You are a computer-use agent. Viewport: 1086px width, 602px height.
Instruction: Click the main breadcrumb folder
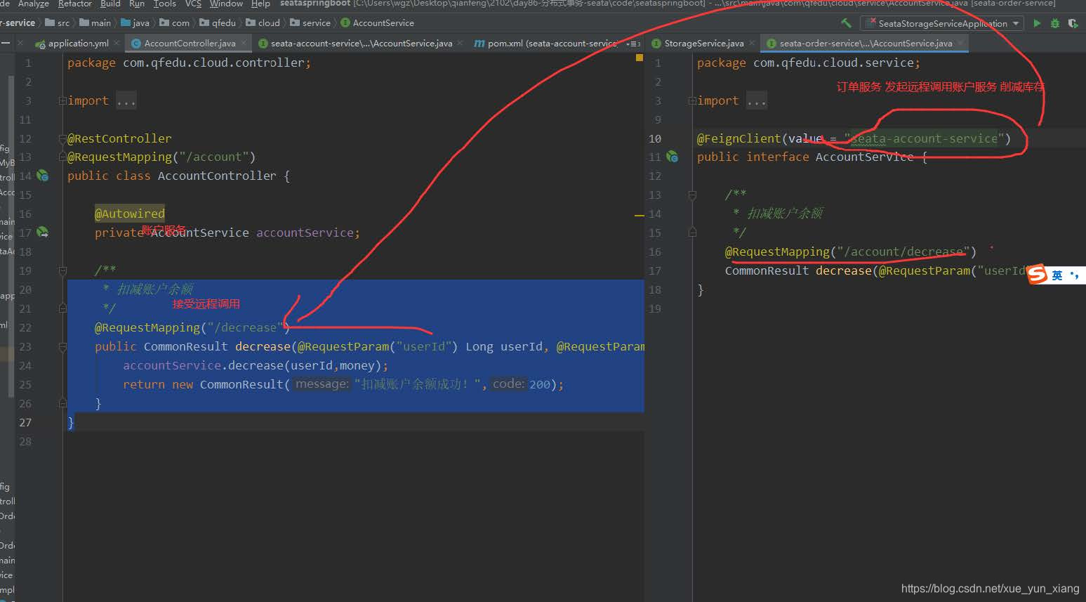[x=95, y=23]
